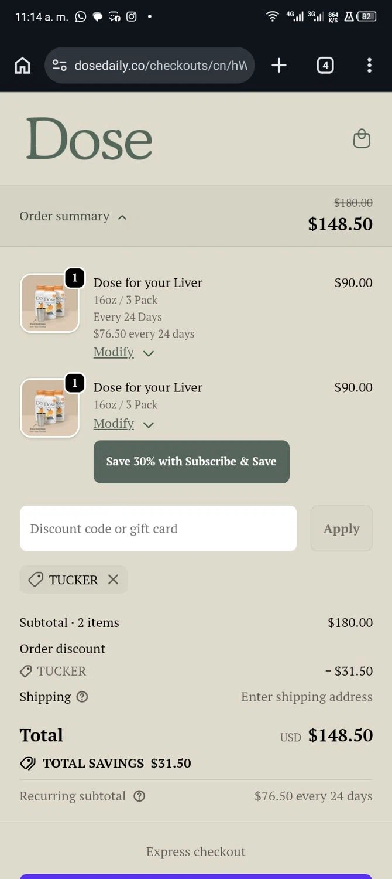Tap the site info icon in address bar
Screen dimensions: 392x879
(x=60, y=65)
